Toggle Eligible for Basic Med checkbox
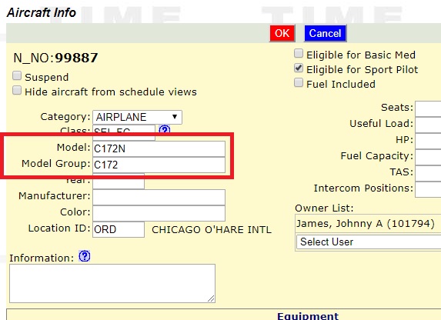 tap(299, 53)
